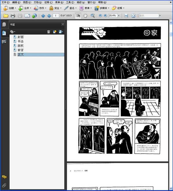Go to next page with down arrow
Image resolution: width=173 pixels, height=191 pixels.
click(x=49, y=16)
